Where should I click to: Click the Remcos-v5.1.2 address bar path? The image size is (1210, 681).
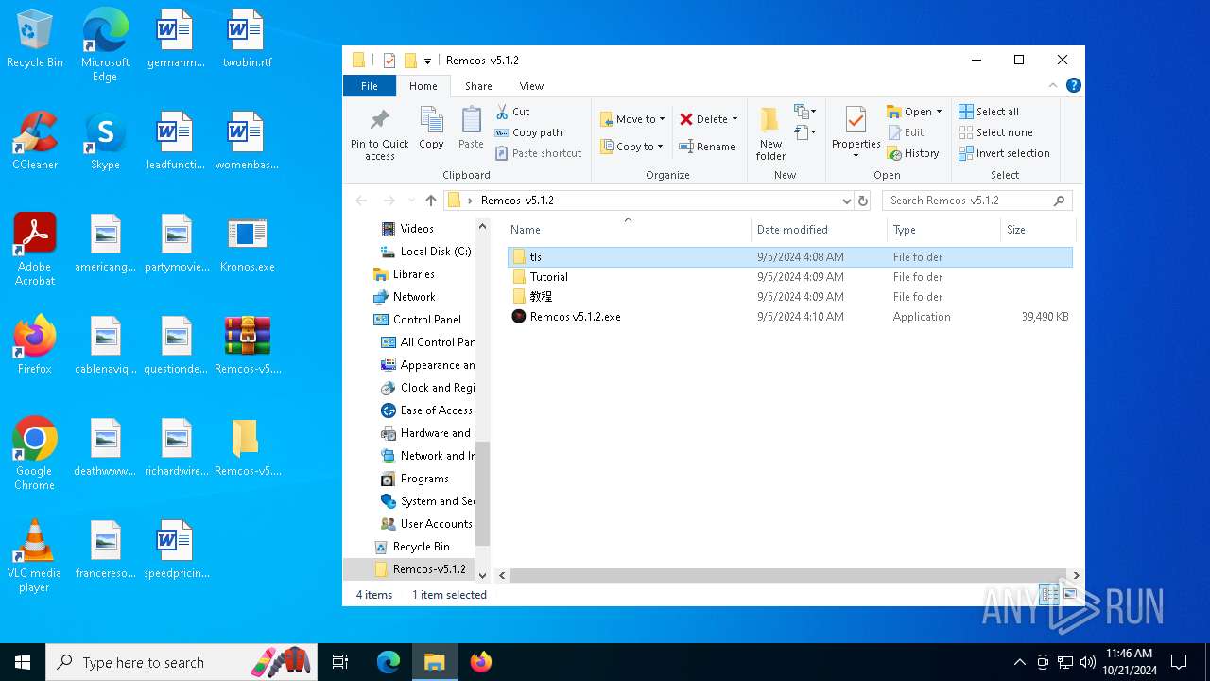coord(517,201)
